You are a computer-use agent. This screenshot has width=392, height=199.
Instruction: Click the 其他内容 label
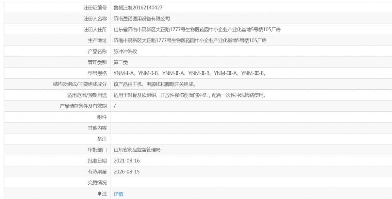pyautogui.click(x=97, y=128)
